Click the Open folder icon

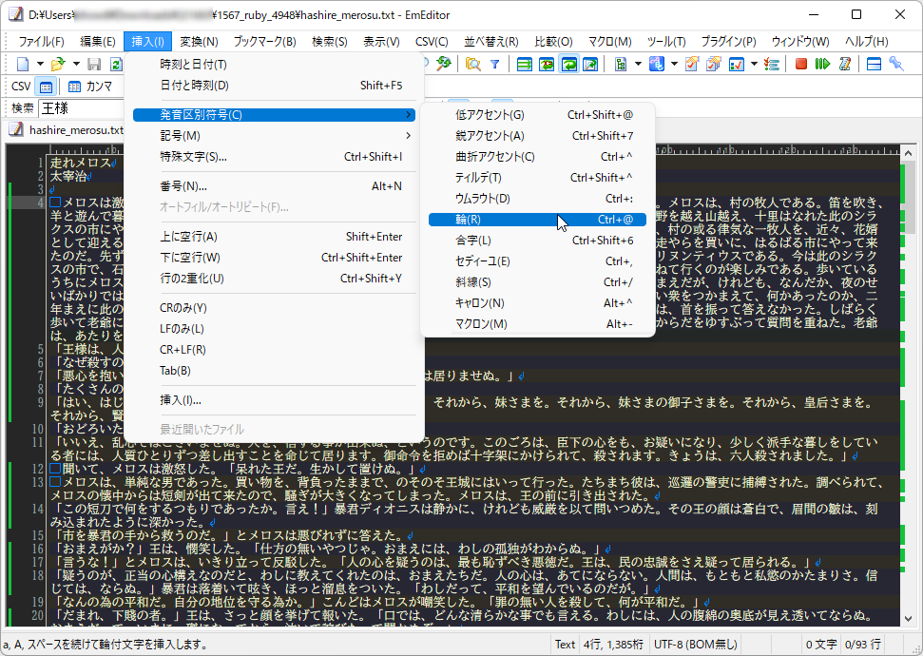[58, 65]
